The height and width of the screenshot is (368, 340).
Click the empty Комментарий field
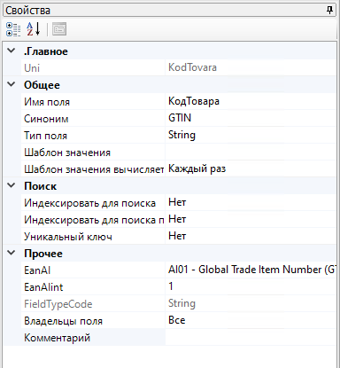point(251,337)
